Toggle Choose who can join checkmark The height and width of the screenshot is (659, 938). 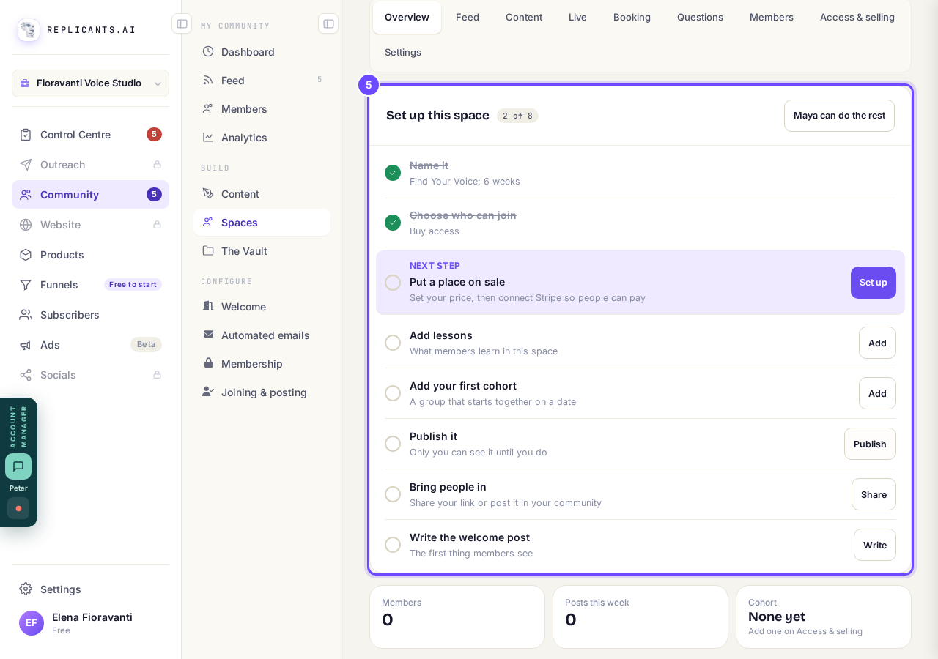(x=393, y=223)
